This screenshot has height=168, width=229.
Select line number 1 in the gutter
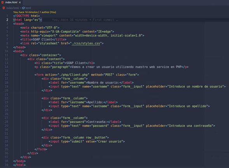(x=7, y=16)
